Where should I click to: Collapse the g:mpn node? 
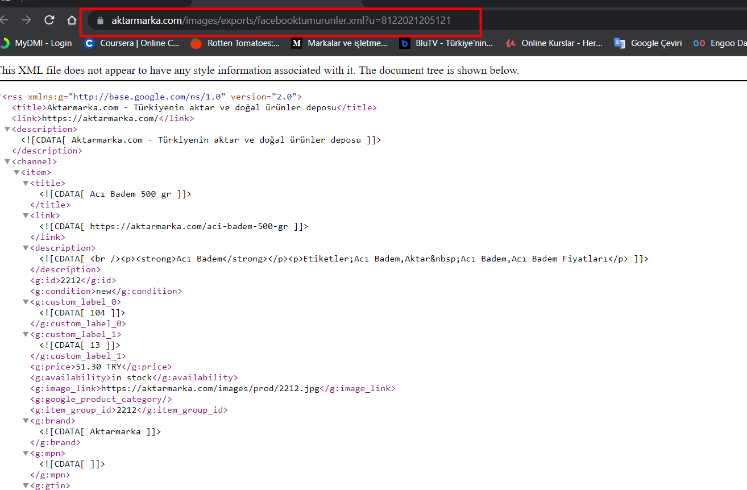pos(26,454)
